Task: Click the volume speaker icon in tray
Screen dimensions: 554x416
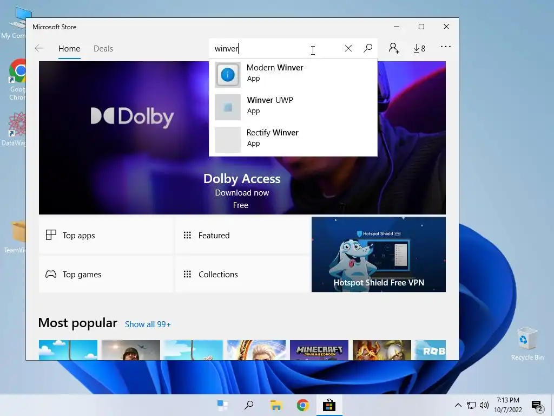Action: (x=484, y=405)
